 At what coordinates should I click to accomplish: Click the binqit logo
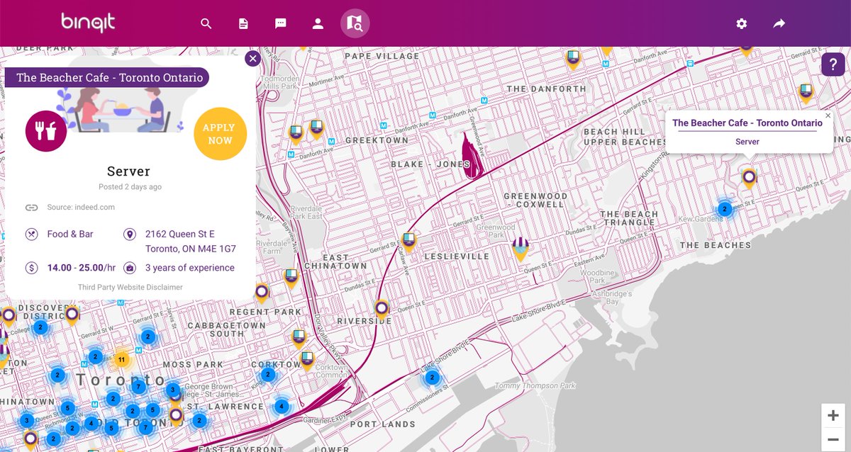87,23
